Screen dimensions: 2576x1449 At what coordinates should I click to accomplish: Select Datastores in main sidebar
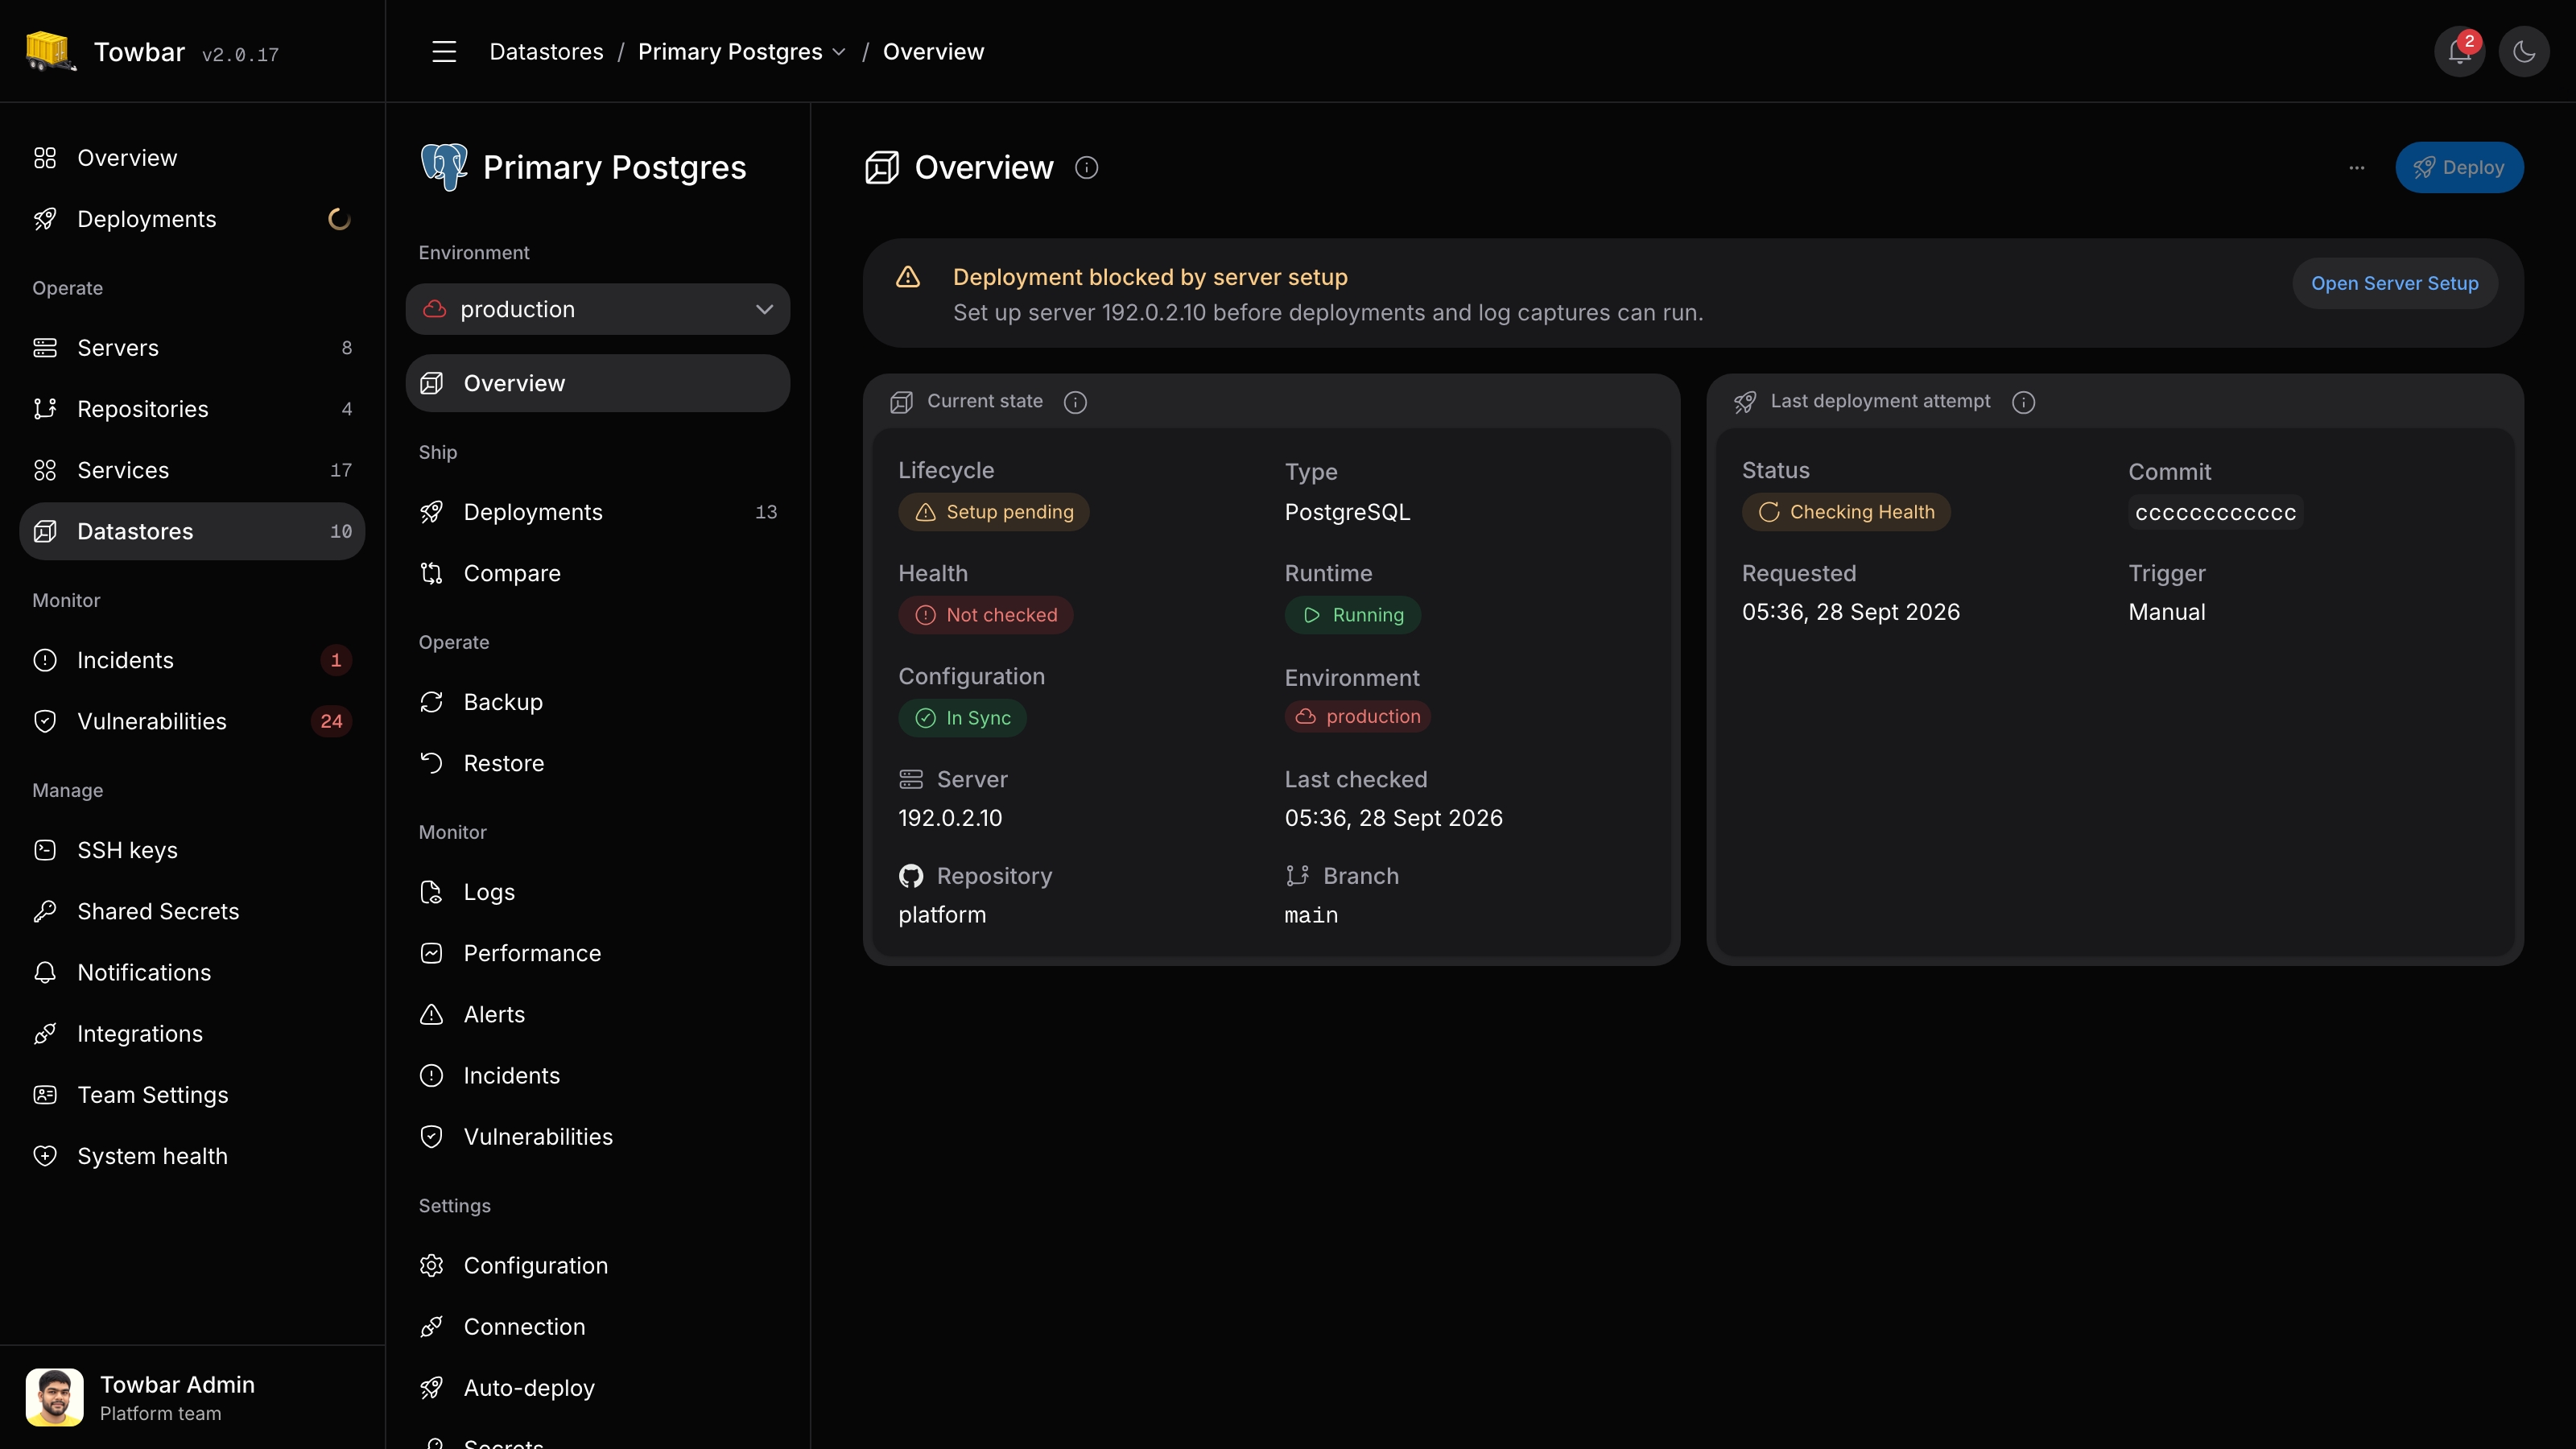(x=192, y=531)
